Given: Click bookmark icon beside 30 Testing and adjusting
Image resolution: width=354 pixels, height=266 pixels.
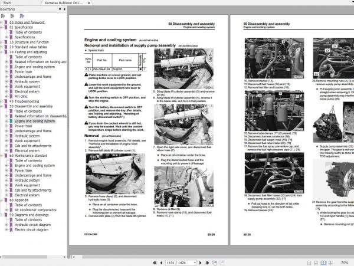Looking at the screenshot, I should (6, 52).
